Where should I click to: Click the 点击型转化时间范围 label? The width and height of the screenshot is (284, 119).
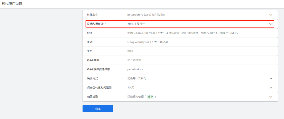point(99,88)
